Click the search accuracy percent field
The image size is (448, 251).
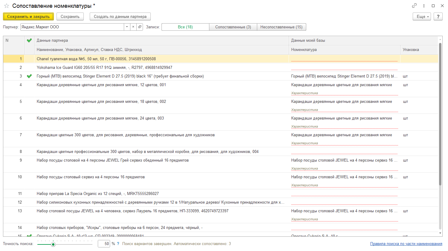point(104,244)
